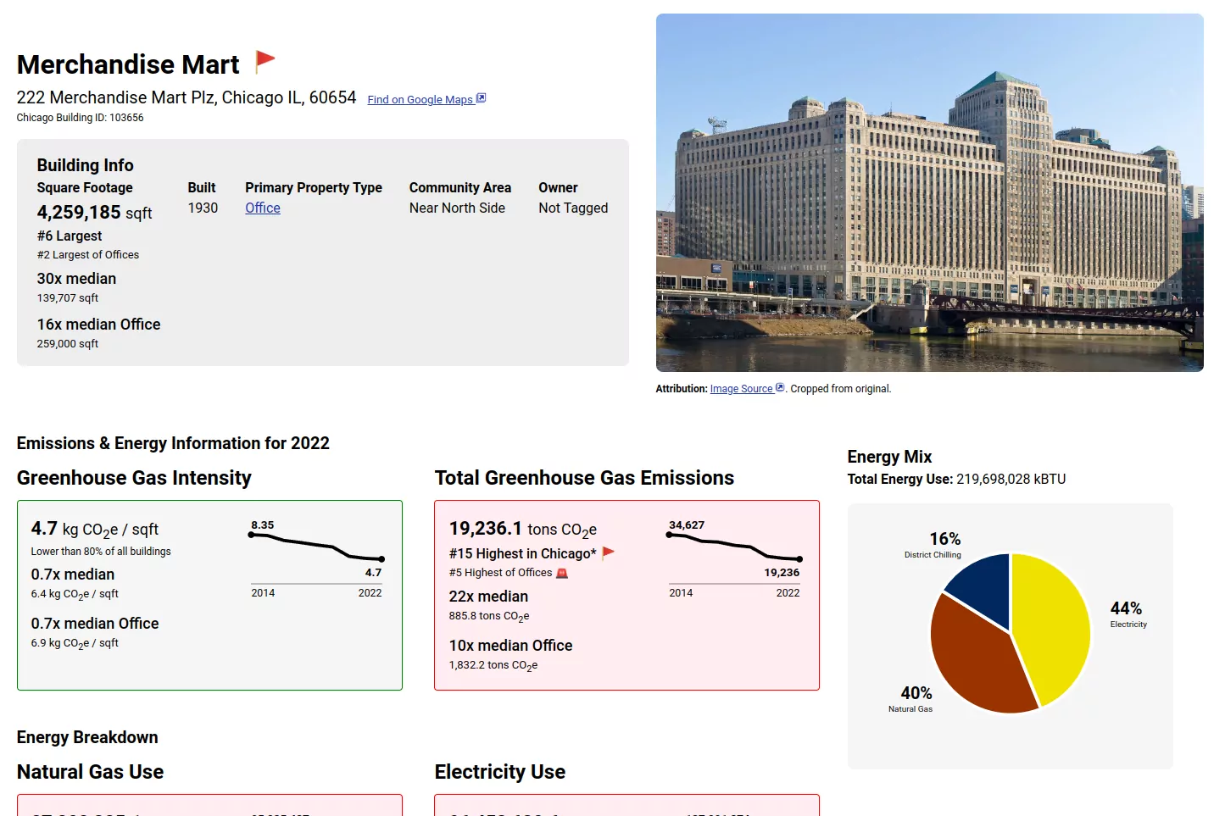Open the Find on Google Maps link
Viewport: 1225px width, 816px height.
[x=420, y=99]
